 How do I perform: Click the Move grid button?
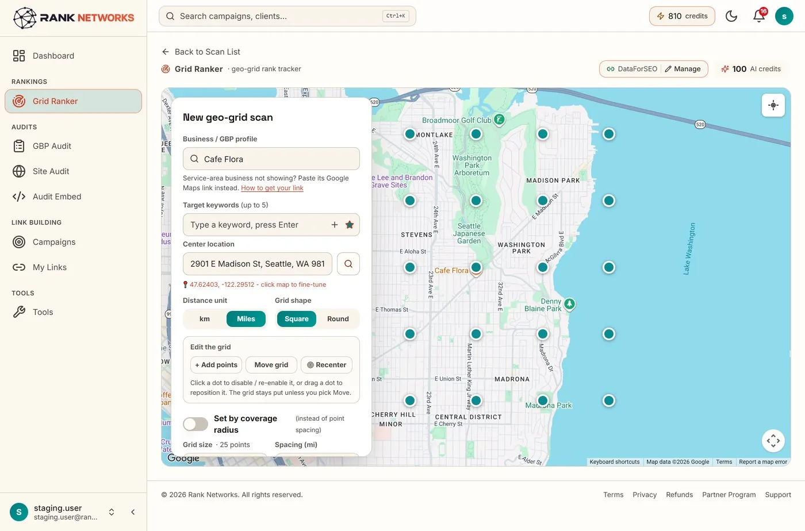tap(271, 365)
